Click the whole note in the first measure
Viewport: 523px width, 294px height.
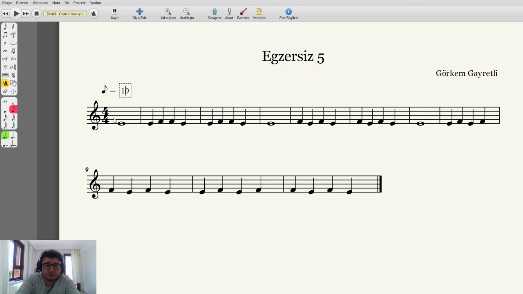coord(121,123)
